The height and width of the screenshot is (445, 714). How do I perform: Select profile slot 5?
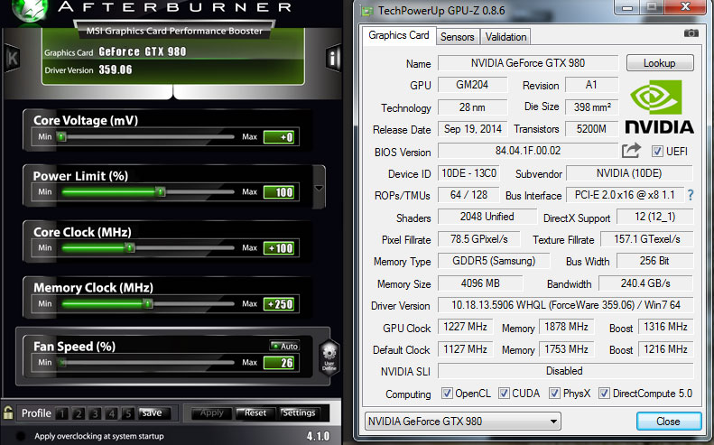point(128,413)
